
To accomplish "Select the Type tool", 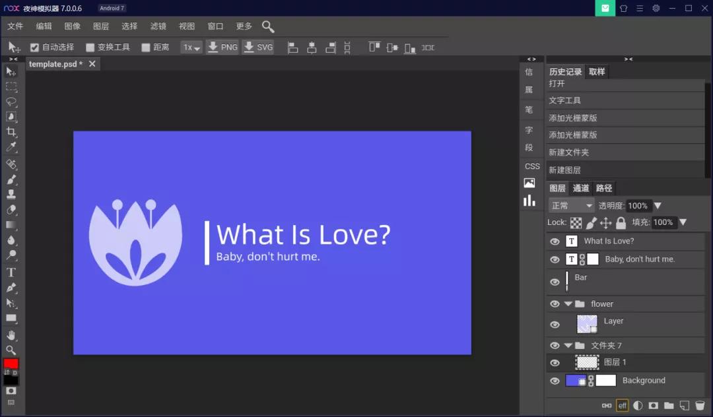I will pos(12,272).
